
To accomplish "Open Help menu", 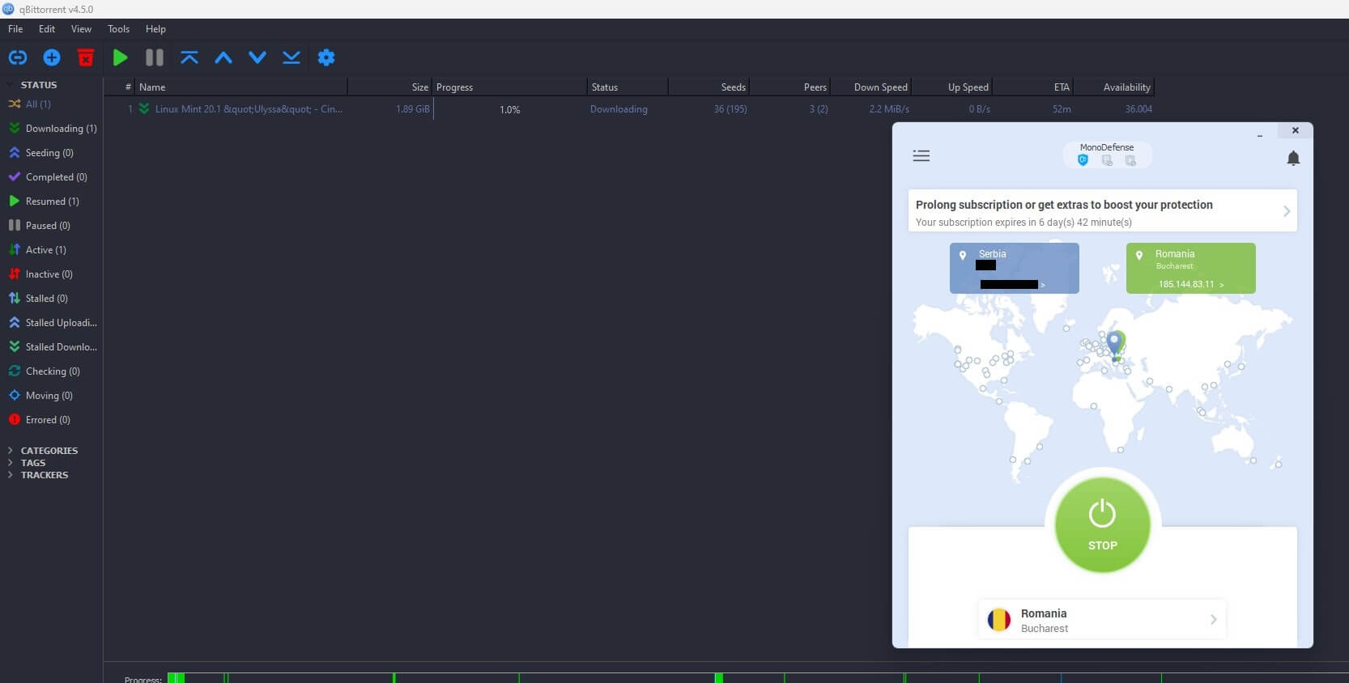I will [155, 29].
